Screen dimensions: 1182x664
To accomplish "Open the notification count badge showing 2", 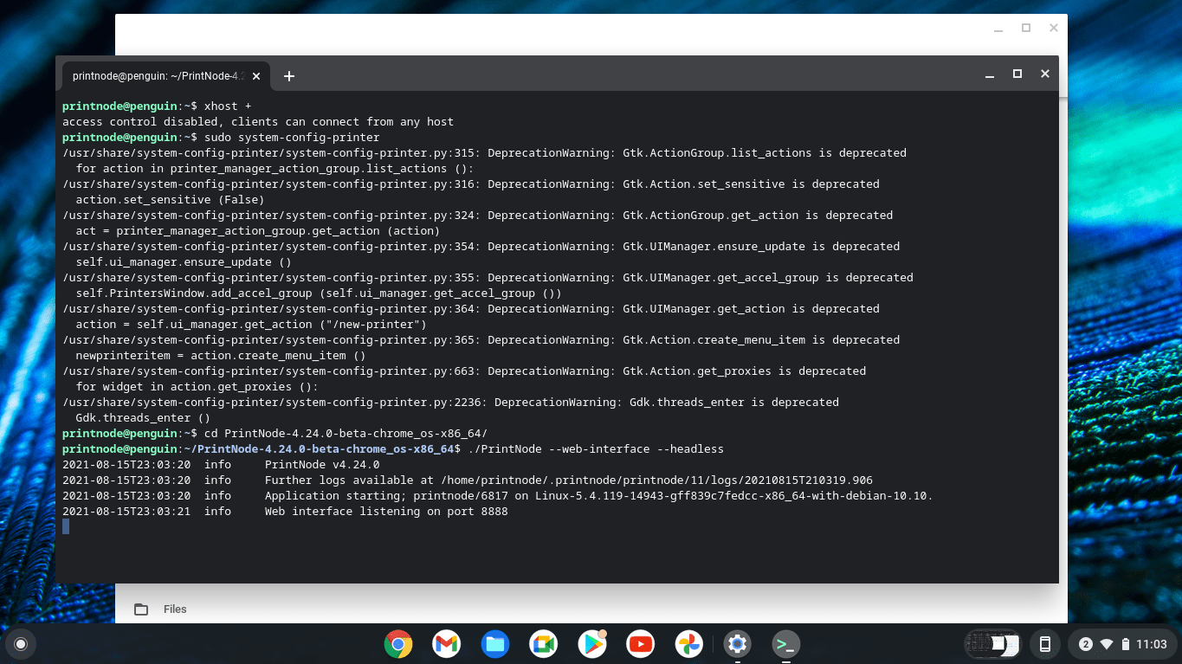I will click(1085, 644).
